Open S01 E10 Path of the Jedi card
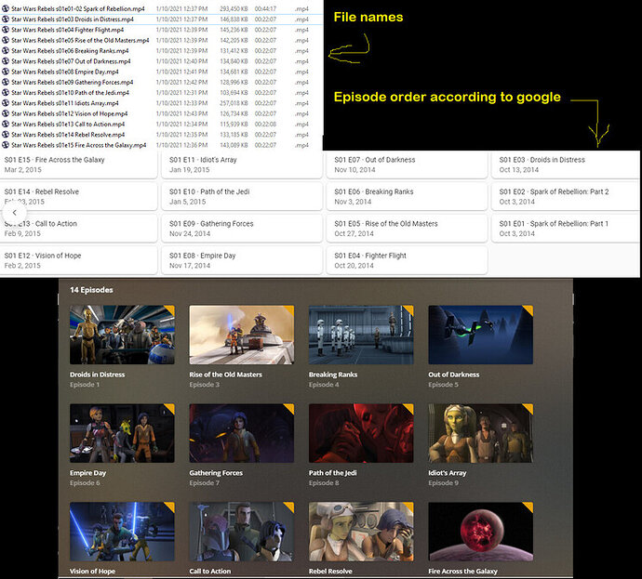The image size is (642, 579). [242, 197]
